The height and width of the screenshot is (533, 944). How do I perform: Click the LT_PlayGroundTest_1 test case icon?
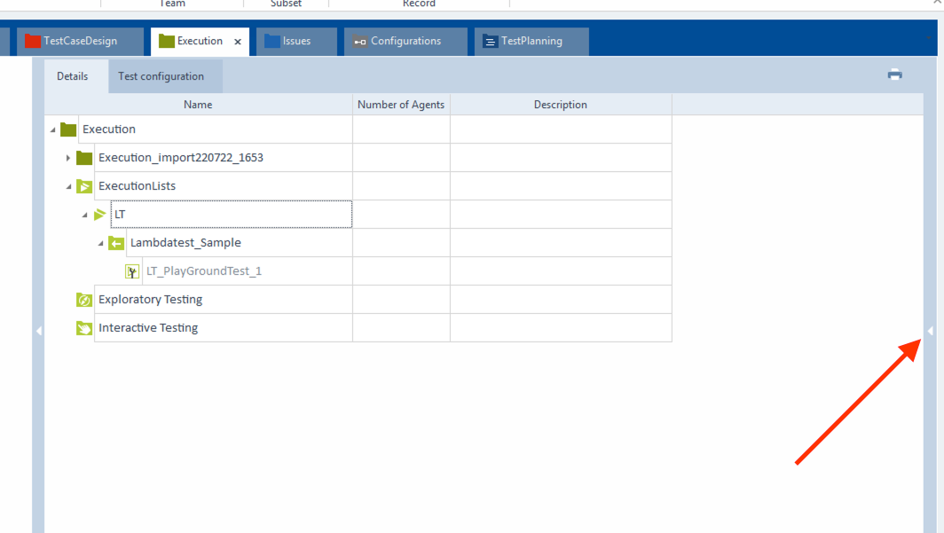tap(132, 271)
